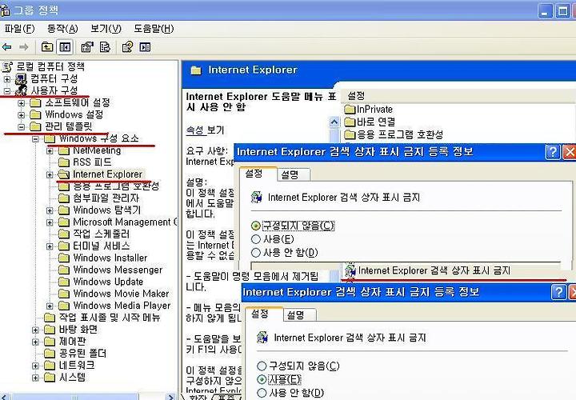Click the 로컬 컴퓨터 정책 root icon
Image resolution: width=576 pixels, height=400 pixels.
click(8, 67)
